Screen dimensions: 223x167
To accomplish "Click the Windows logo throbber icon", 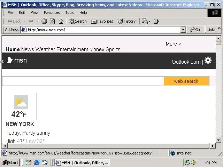I will coord(215,13).
